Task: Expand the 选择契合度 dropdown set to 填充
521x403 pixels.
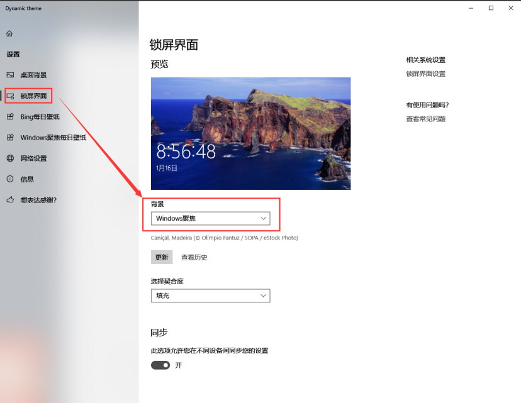Action: tap(210, 295)
